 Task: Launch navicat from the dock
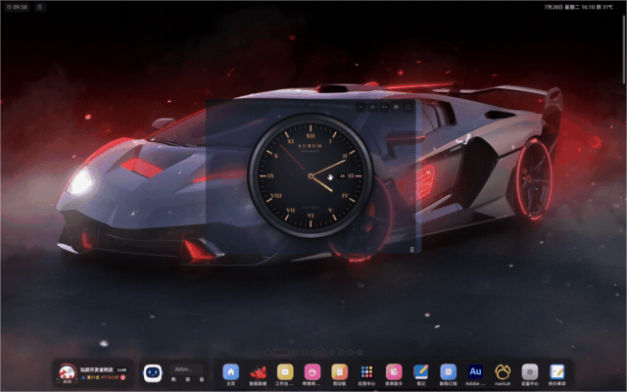[x=503, y=372]
